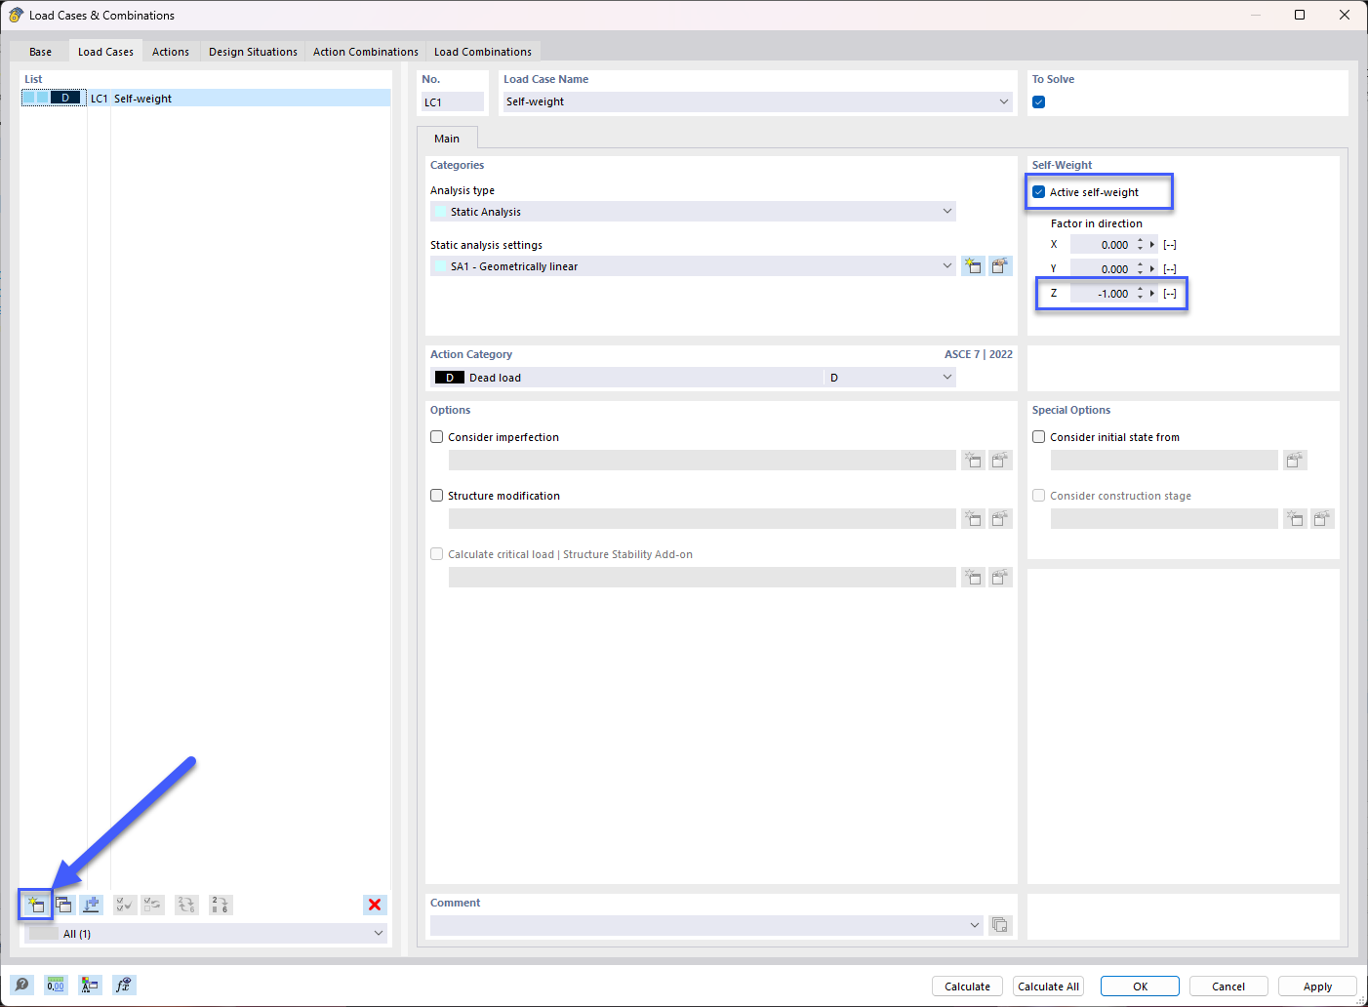
Task: Edit SA1 static analysis settings
Action: click(x=999, y=265)
